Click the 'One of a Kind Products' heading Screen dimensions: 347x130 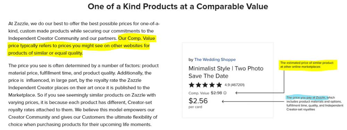click(x=178, y=6)
